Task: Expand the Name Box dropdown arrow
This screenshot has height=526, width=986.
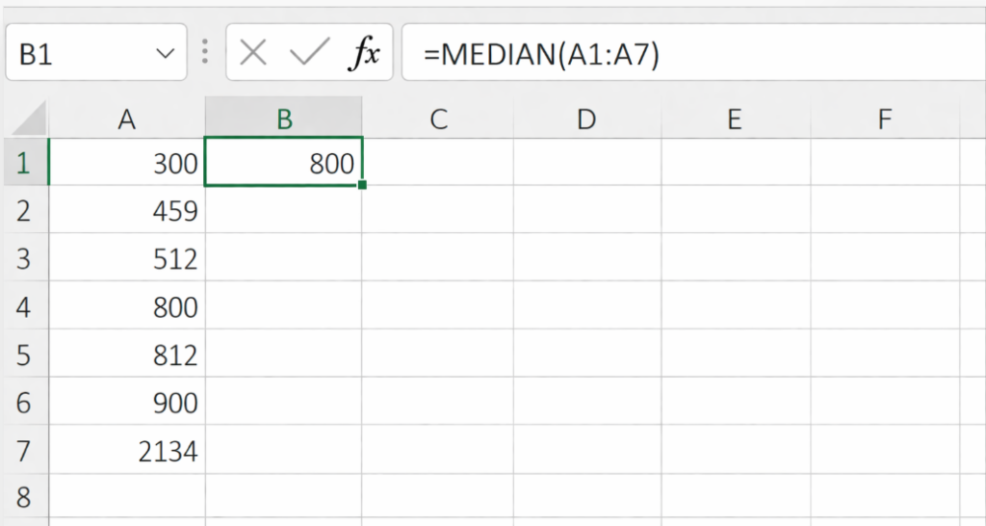Action: 166,54
